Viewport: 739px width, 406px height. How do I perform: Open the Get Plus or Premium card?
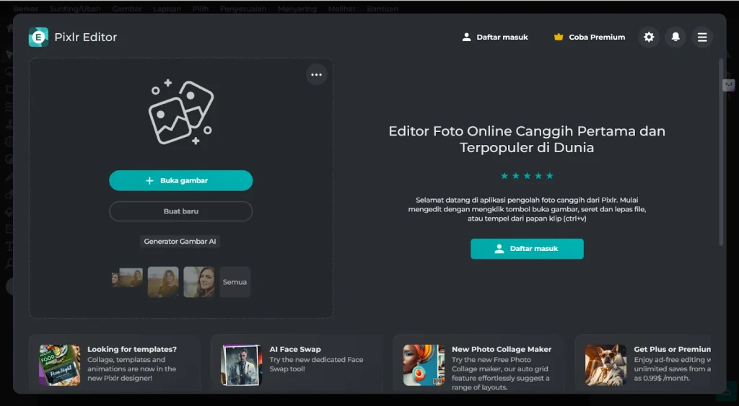[x=643, y=363]
